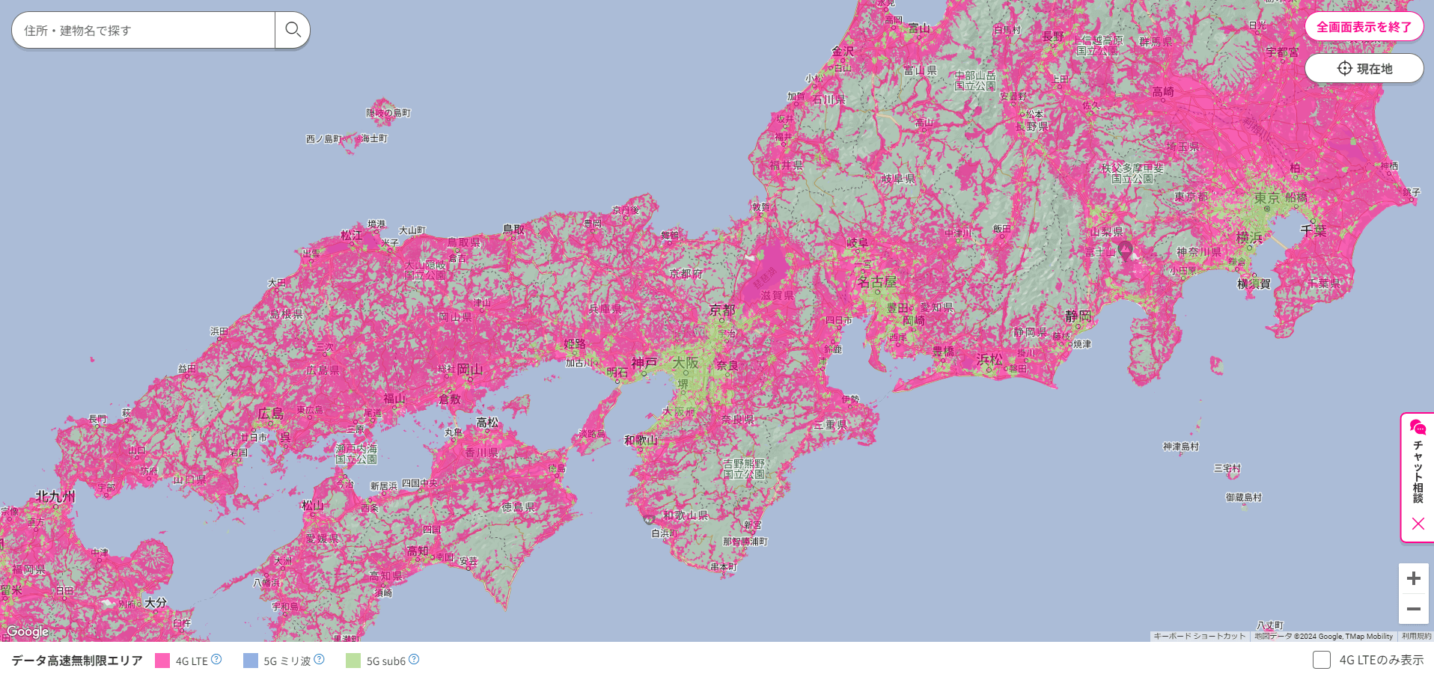Open help icon next to 5G ミリ波
1434x680 pixels.
coord(319,659)
